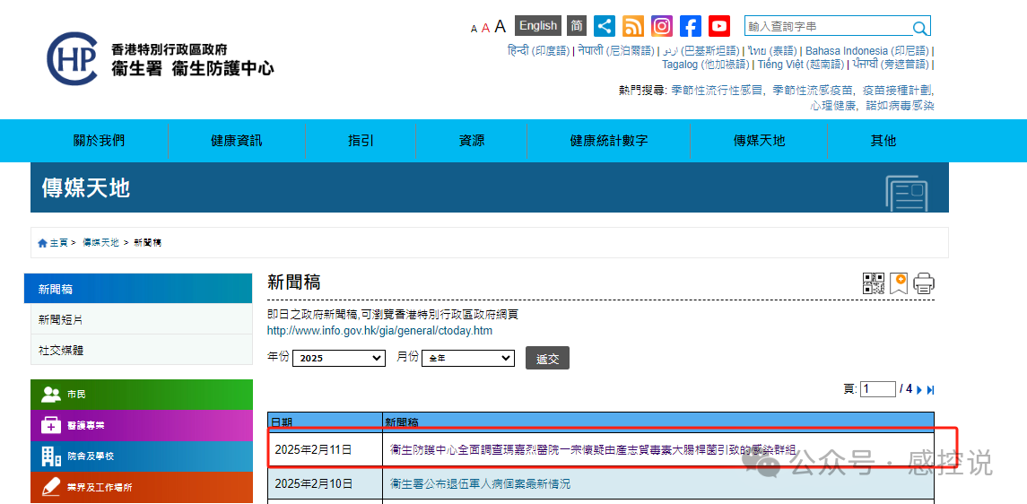Go to next page arrow
This screenshot has width=1027, height=504.
click(x=919, y=390)
